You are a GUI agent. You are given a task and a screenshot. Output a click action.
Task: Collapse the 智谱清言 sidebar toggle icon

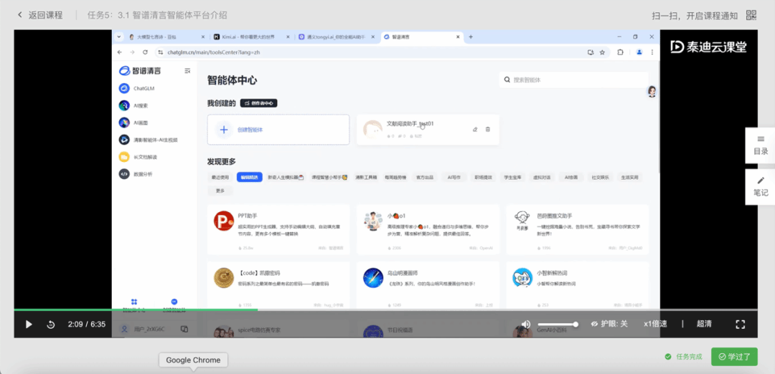[x=187, y=71]
